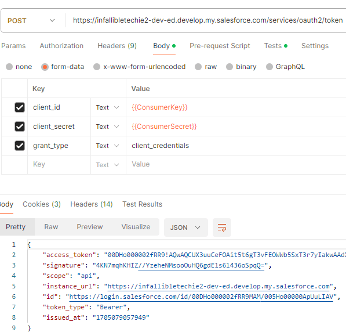Click the client_id key cell
The height and width of the screenshot is (336, 346).
(x=59, y=107)
